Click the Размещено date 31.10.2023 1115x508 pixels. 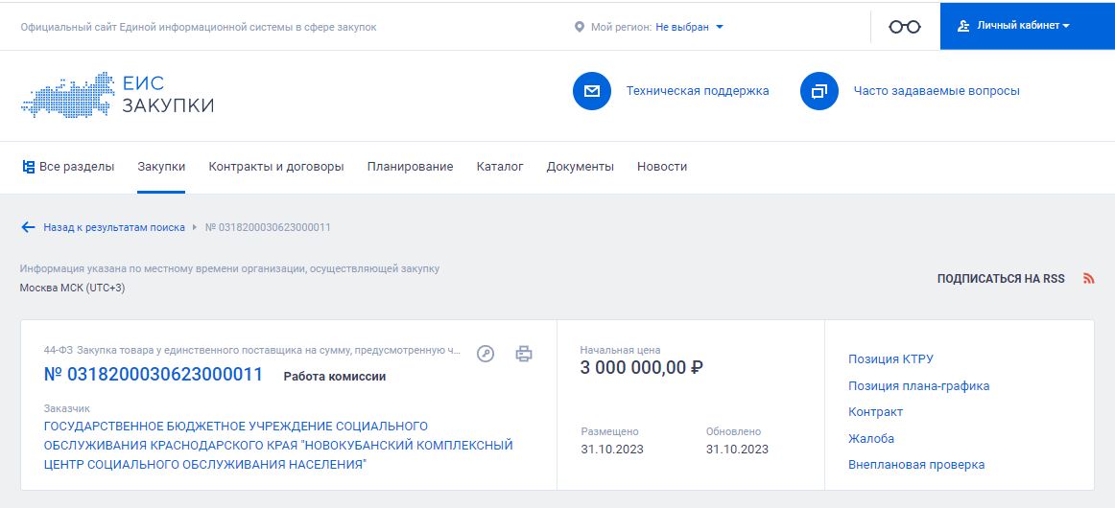(x=612, y=449)
